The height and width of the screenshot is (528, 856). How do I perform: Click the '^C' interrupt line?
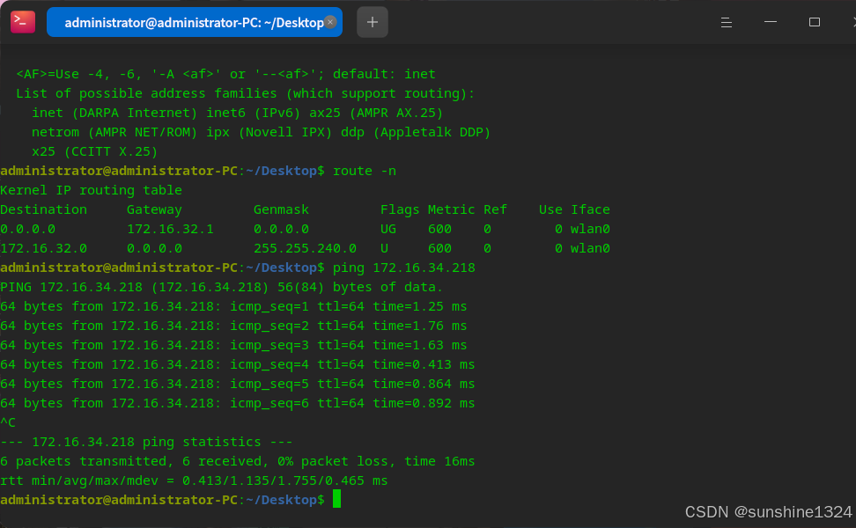8,422
